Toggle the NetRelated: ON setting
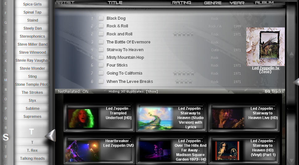 pyautogui.click(x=73, y=92)
